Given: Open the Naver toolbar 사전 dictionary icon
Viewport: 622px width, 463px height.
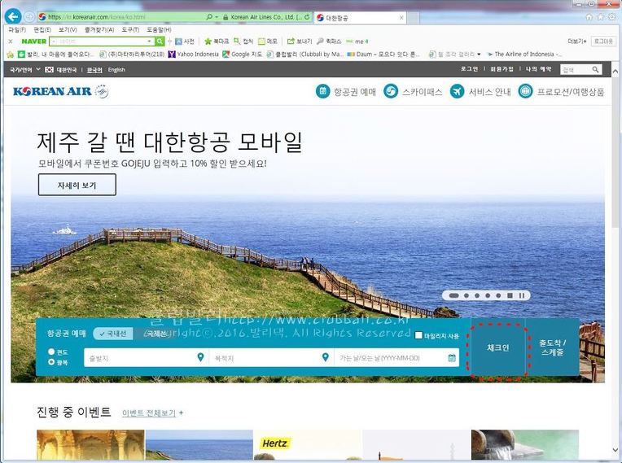Looking at the screenshot, I should 185,41.
